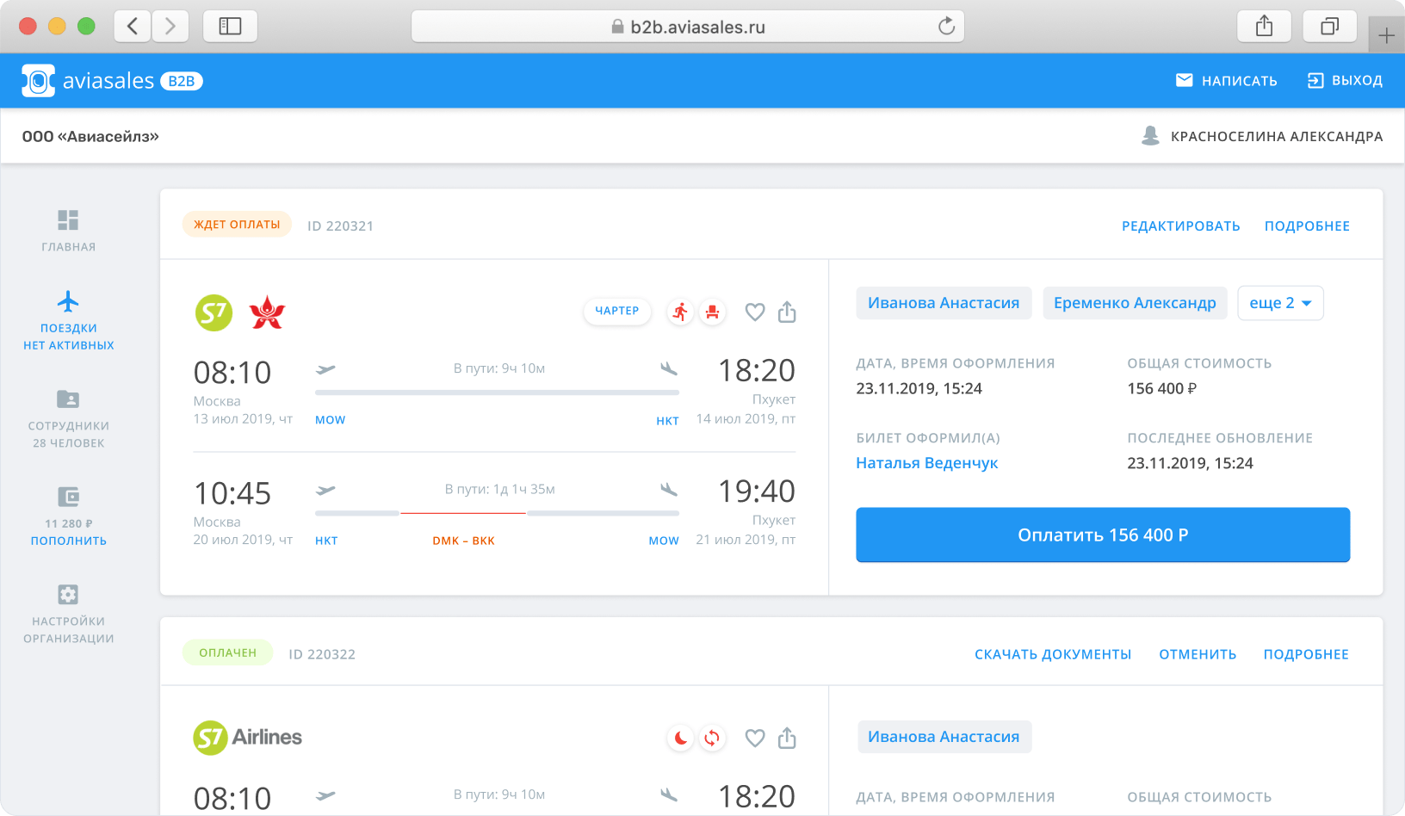Click the Safari address bar
The height and width of the screenshot is (816, 1405).
coord(687,27)
